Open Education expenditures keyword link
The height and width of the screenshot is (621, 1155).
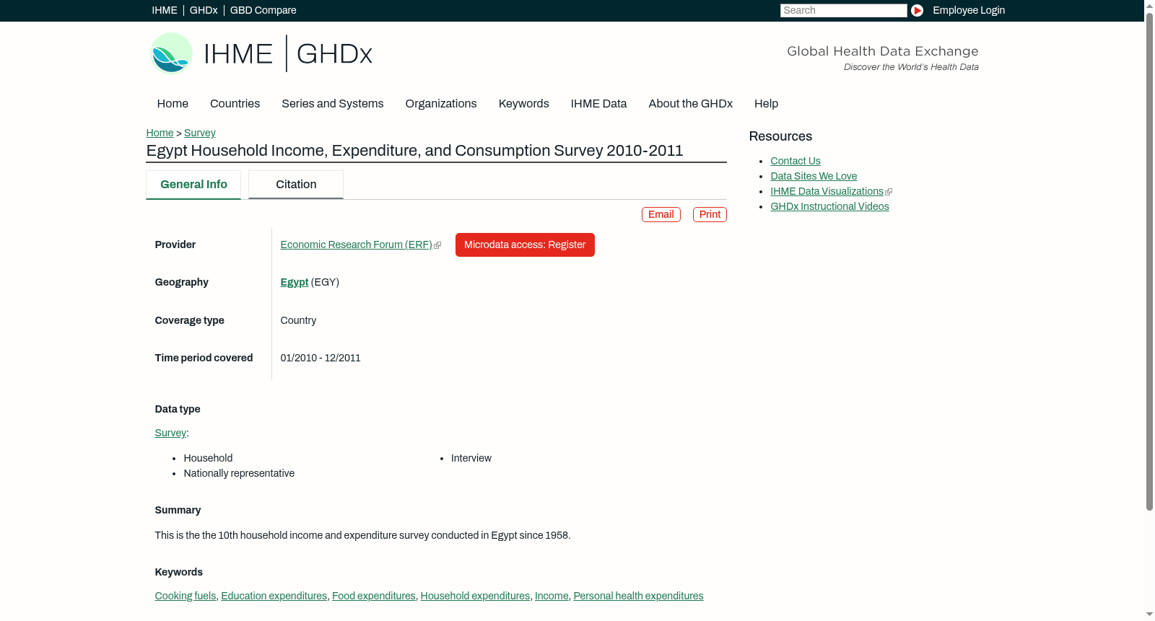click(x=274, y=596)
